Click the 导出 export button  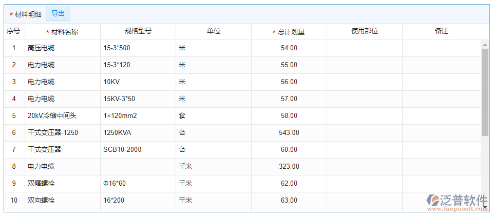58,14
